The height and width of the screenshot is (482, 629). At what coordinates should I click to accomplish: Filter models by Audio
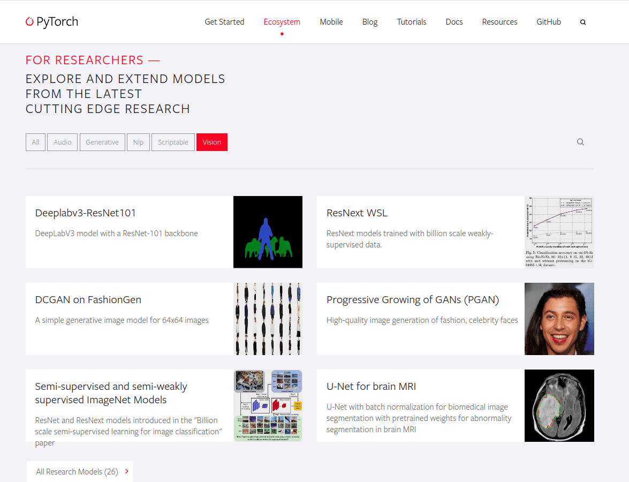point(62,142)
